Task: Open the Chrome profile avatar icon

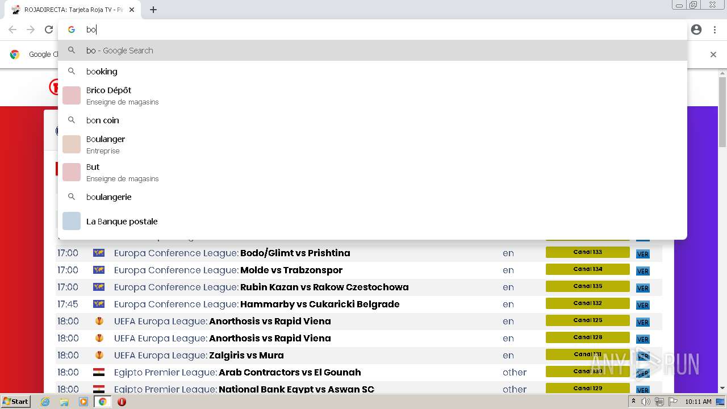Action: (696, 30)
